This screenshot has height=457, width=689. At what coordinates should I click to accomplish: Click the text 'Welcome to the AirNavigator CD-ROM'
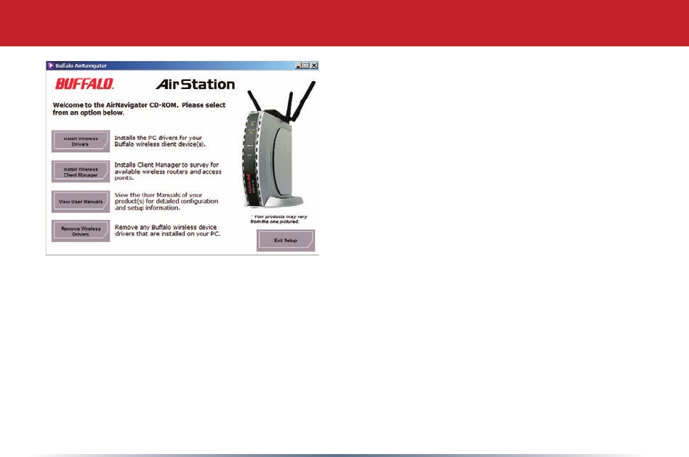pos(116,105)
